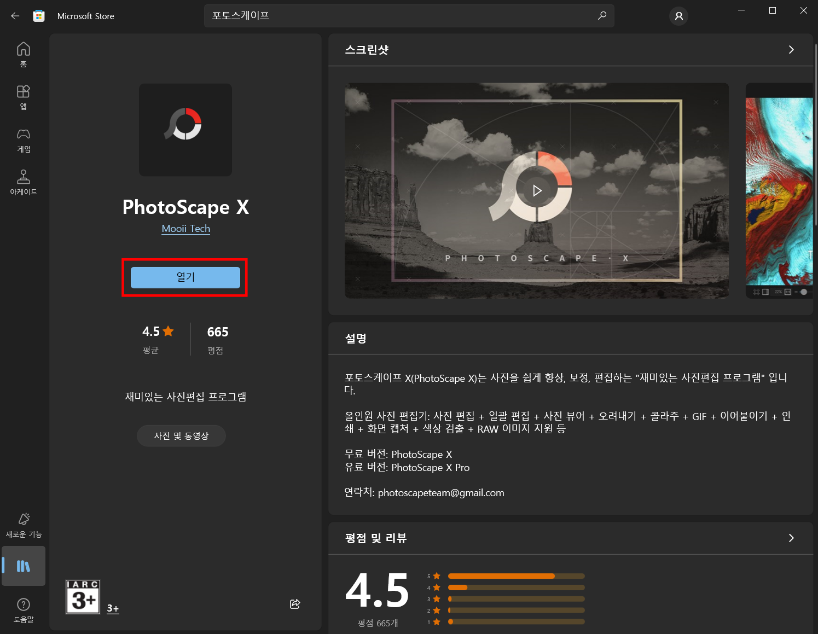Open 새로운 기능 in the sidebar
The width and height of the screenshot is (818, 634).
[x=24, y=525]
